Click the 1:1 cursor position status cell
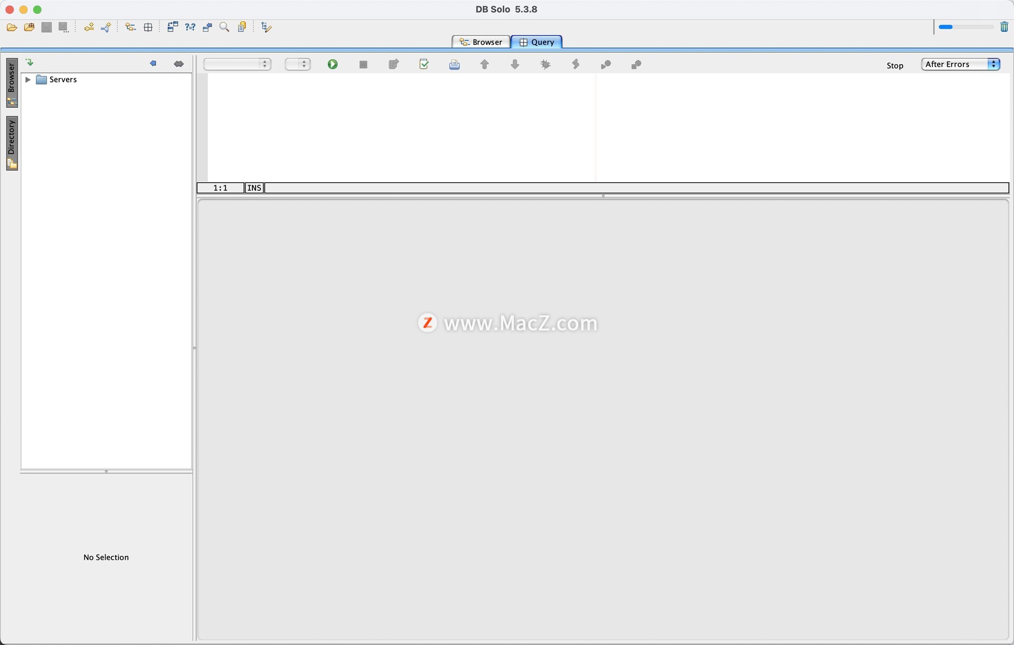The width and height of the screenshot is (1014, 645). (221, 188)
